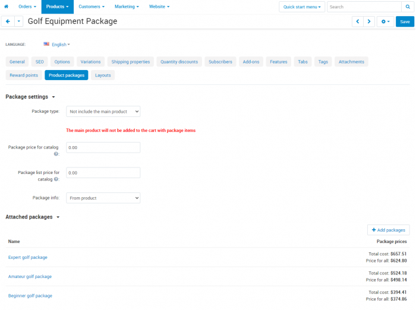Open the Expert golf package link
416x310 pixels.
tap(27, 258)
